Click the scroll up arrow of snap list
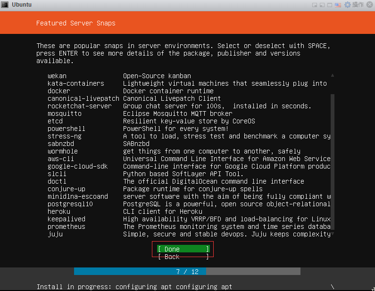This screenshot has width=375, height=291. tap(333, 75)
